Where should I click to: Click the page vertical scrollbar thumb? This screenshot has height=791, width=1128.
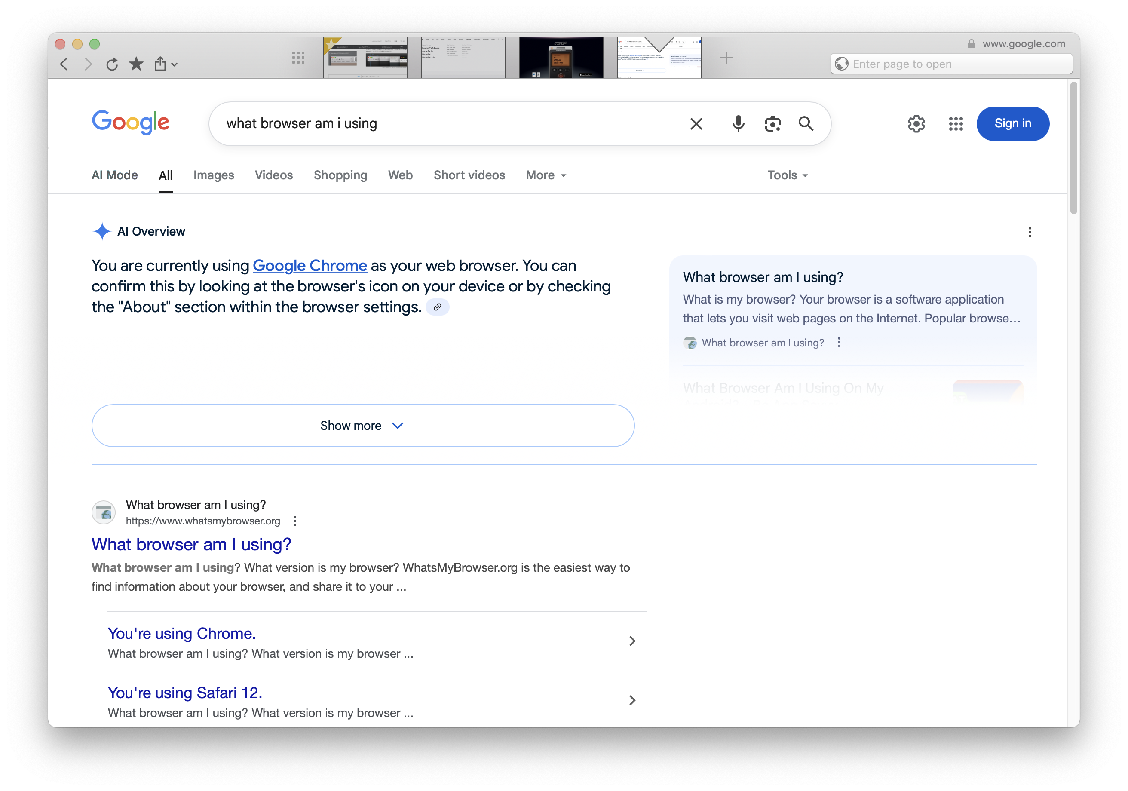[1074, 147]
